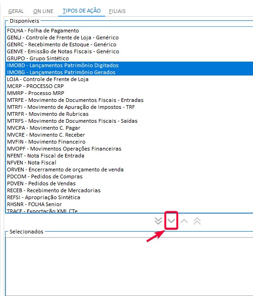Viewport: 253px width, 296px height.
Task: Move all items down with double chevron
Action: coord(158,220)
